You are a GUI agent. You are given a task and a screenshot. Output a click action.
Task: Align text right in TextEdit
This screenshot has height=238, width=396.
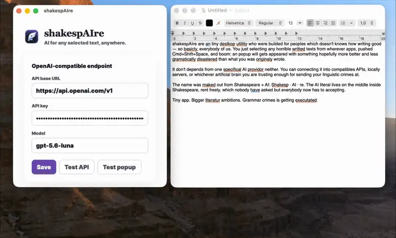tap(326, 23)
